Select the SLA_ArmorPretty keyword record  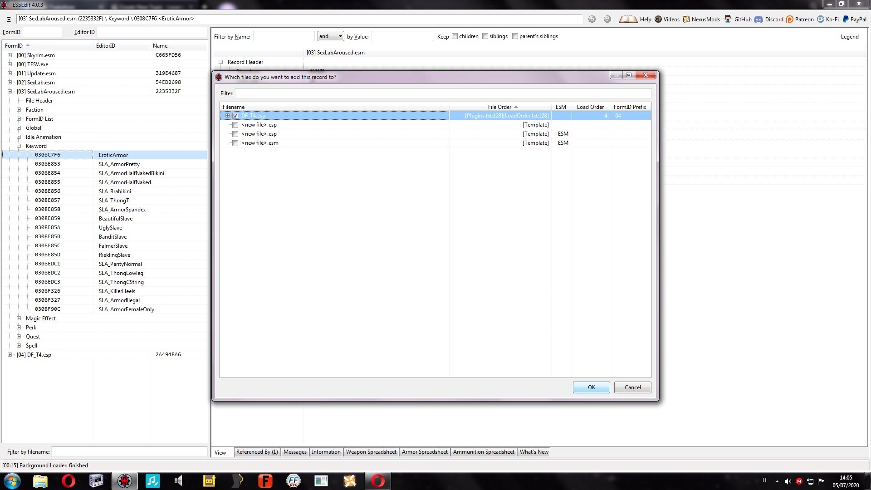pos(119,164)
